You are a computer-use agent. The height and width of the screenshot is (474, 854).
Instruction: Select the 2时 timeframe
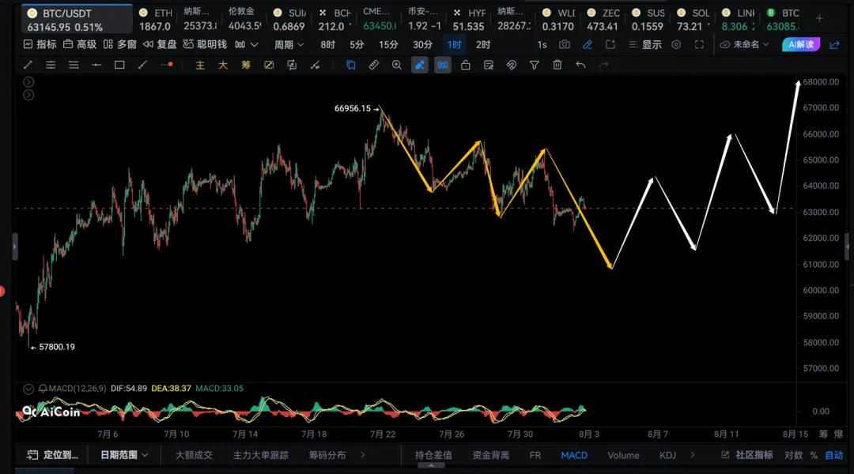pos(483,44)
